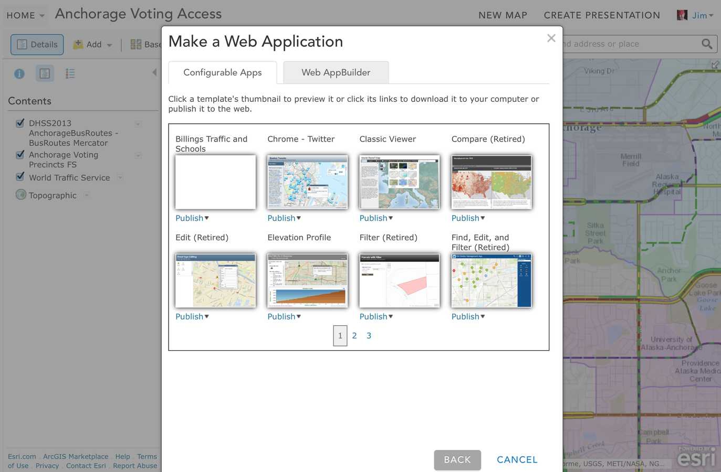Preview the Chrome - Twitter template thumbnail
721x472 pixels.
(x=308, y=182)
